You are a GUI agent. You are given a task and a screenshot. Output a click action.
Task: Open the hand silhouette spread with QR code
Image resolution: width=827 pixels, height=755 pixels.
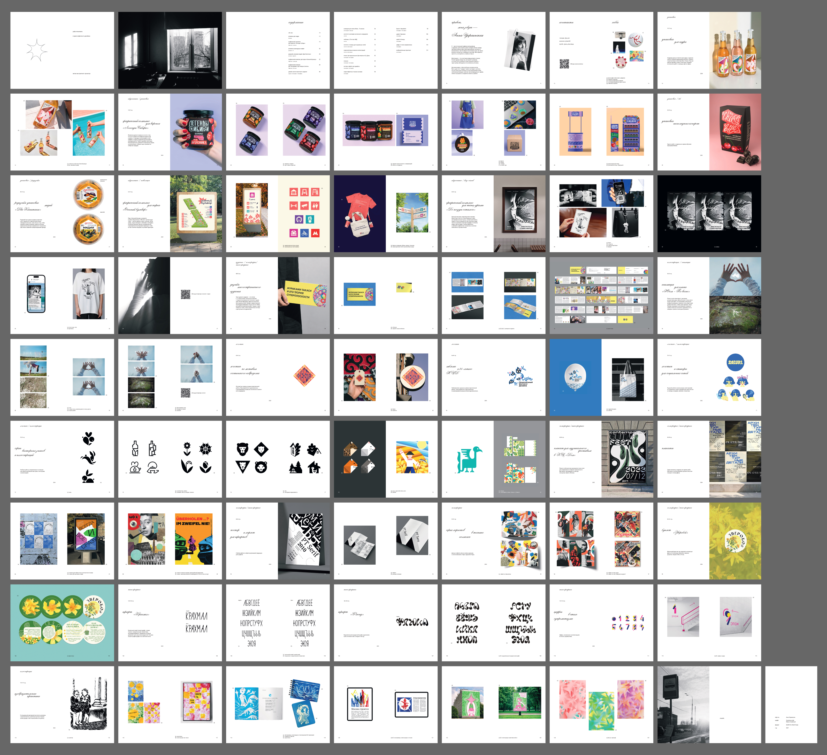click(170, 296)
